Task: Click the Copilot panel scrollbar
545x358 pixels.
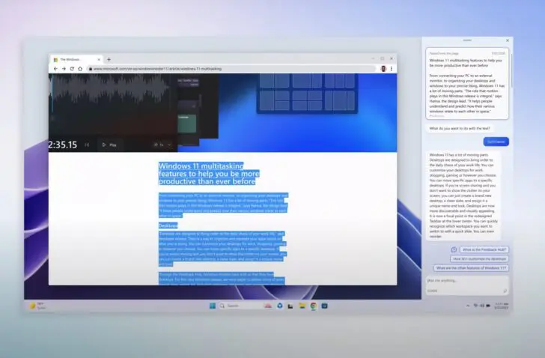Action: (511, 70)
